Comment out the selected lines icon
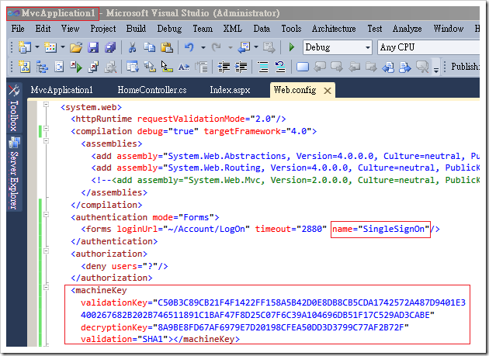This screenshot has width=489, height=356. [263, 67]
